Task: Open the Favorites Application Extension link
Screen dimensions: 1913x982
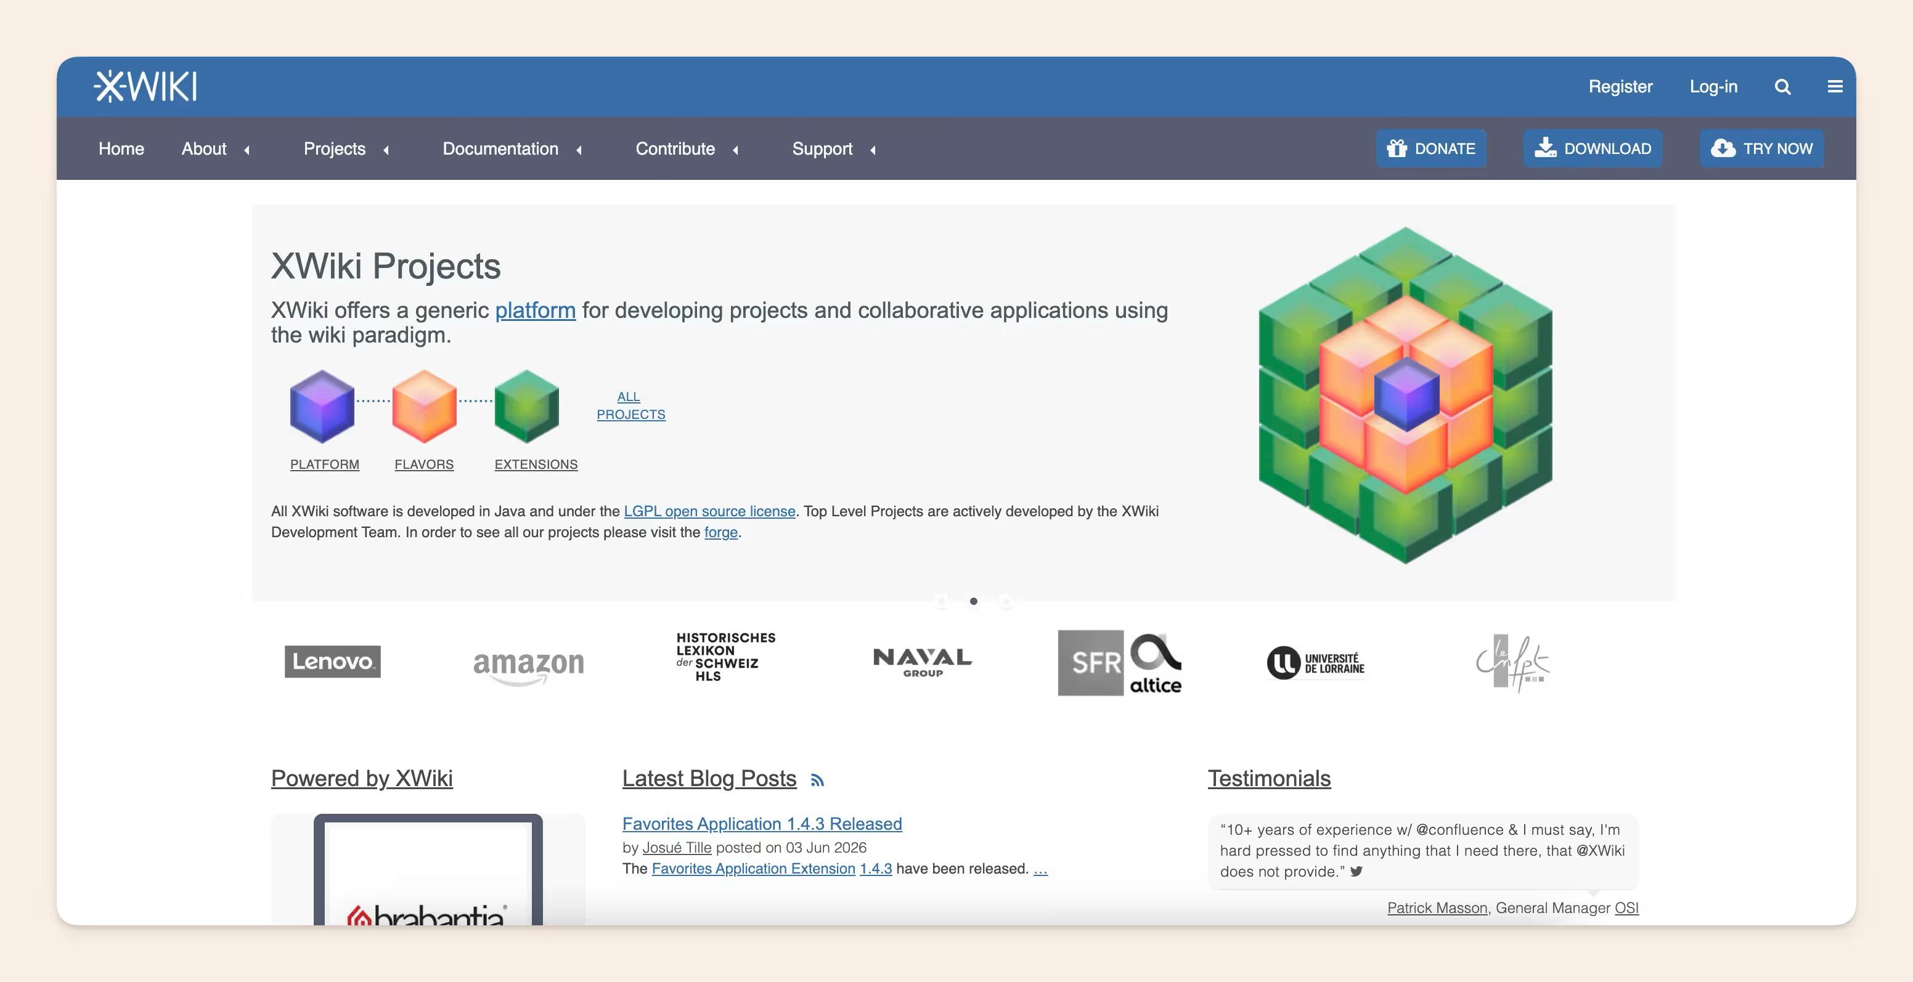Action: 754,869
